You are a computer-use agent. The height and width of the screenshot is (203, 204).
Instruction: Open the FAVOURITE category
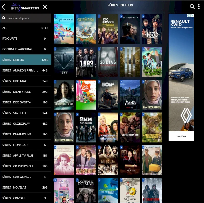(x=26, y=39)
